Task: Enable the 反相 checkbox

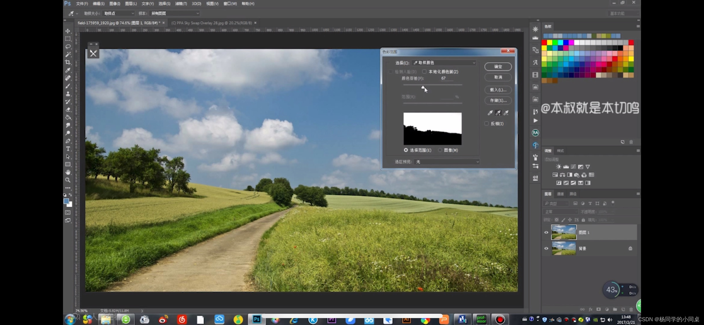Action: [x=487, y=124]
